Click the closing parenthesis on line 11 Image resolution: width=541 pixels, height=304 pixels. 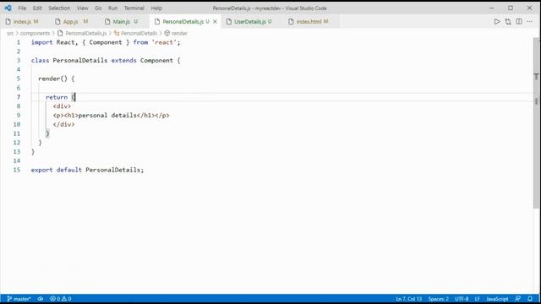(47, 133)
